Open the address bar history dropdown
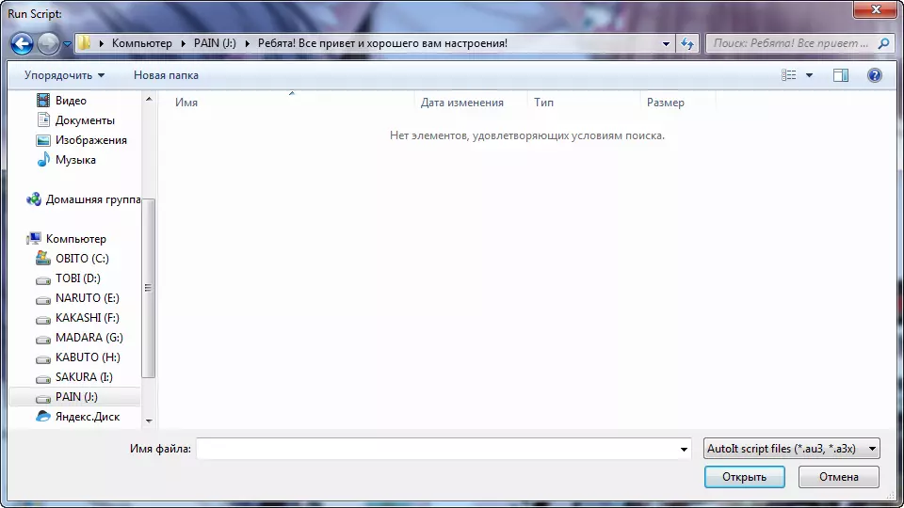The width and height of the screenshot is (904, 508). [666, 44]
